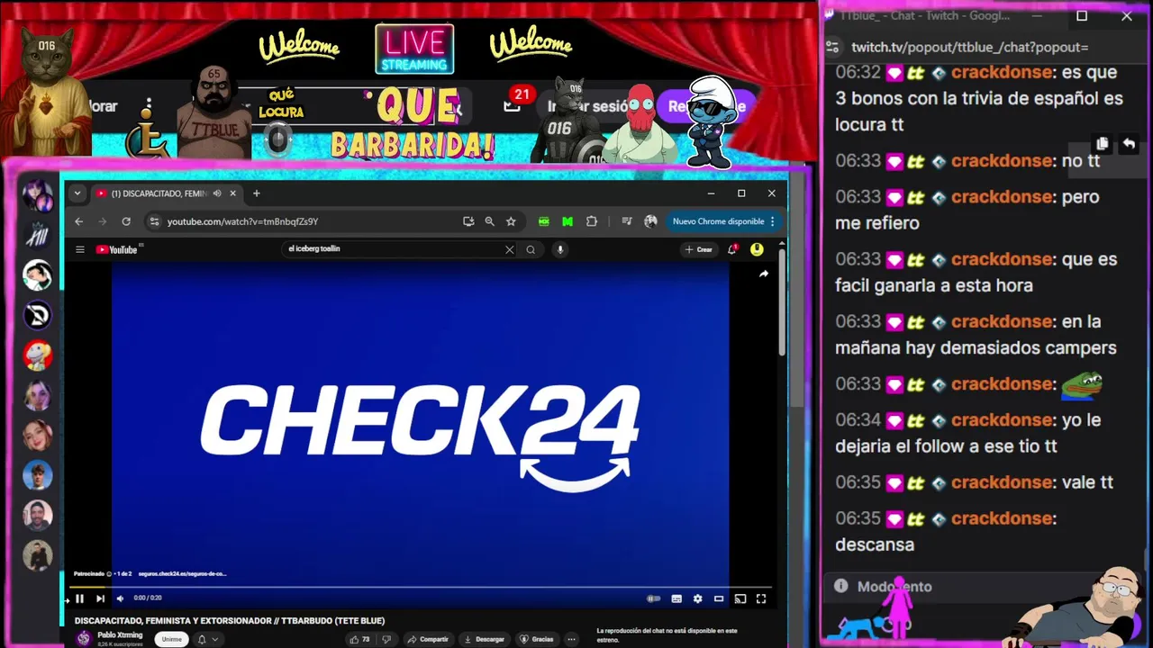This screenshot has width=1153, height=648.
Task: Open Pablo Xtrming channel avatar
Action: (x=84, y=638)
